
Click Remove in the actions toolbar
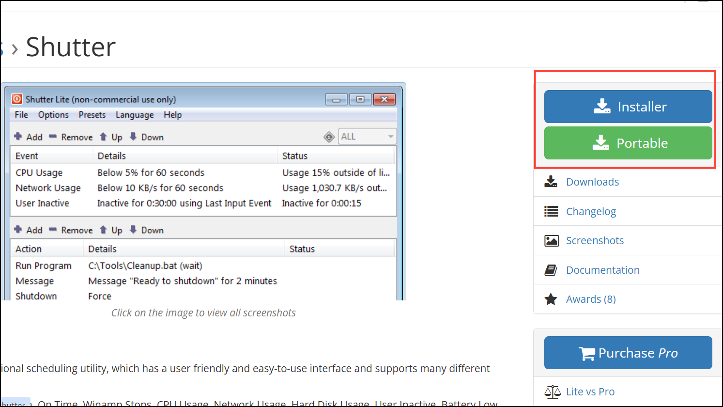(71, 230)
